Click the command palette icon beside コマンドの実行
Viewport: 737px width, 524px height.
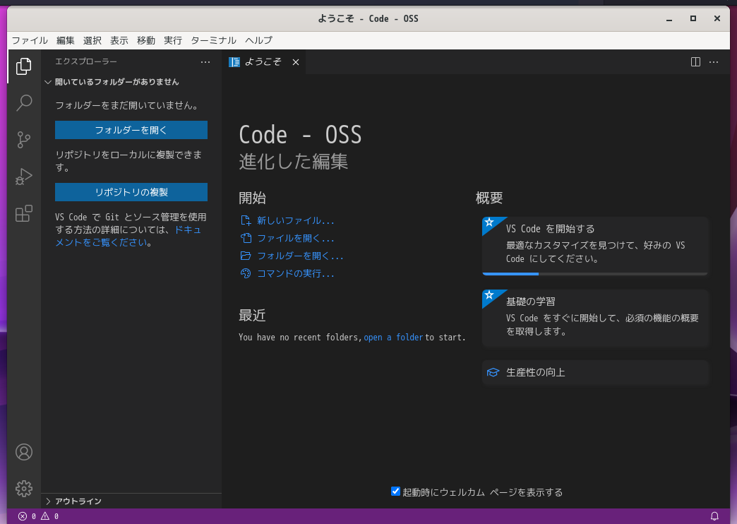point(246,273)
